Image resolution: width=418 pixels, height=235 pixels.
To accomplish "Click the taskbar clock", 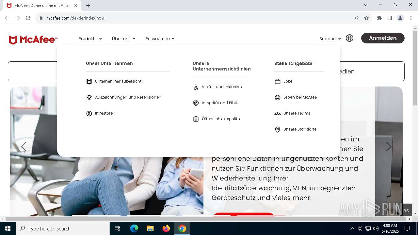I will (x=390, y=228).
